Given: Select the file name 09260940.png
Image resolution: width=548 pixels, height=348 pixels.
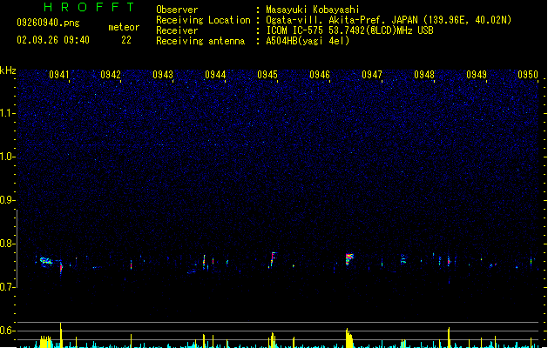Looking at the screenshot, I should pos(48,23).
